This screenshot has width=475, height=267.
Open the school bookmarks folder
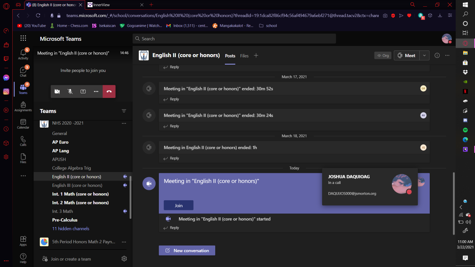click(268, 26)
